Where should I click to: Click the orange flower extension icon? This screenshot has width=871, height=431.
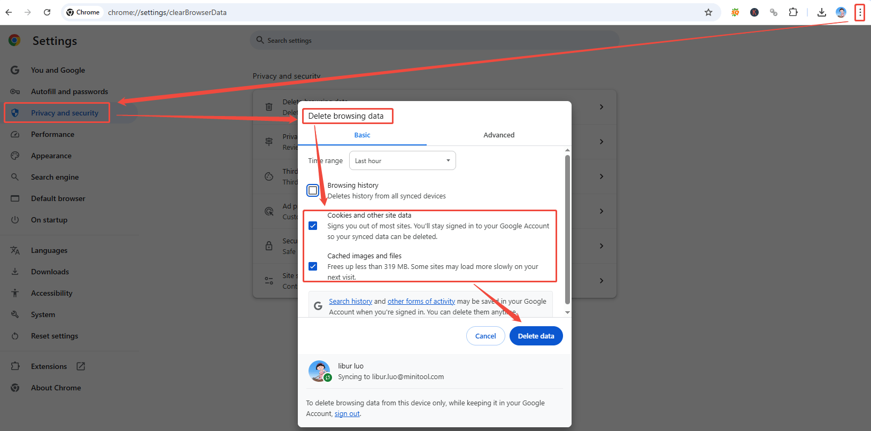coord(735,12)
